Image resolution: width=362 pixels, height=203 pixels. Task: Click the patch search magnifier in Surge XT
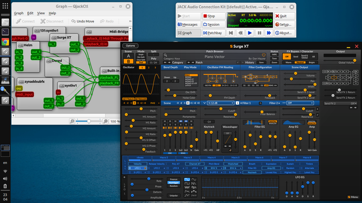[165, 55]
